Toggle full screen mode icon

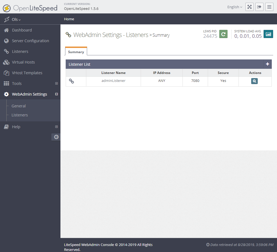click(250, 7)
